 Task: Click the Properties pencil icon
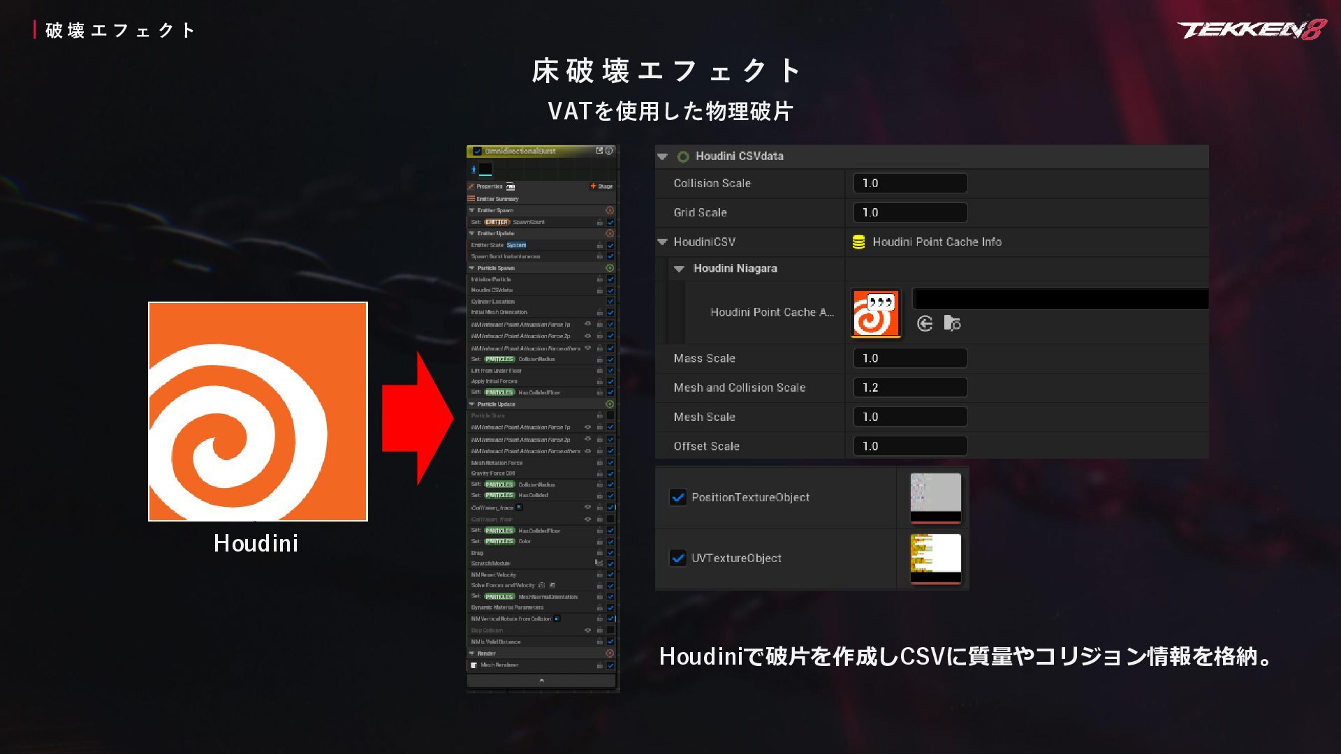(471, 186)
